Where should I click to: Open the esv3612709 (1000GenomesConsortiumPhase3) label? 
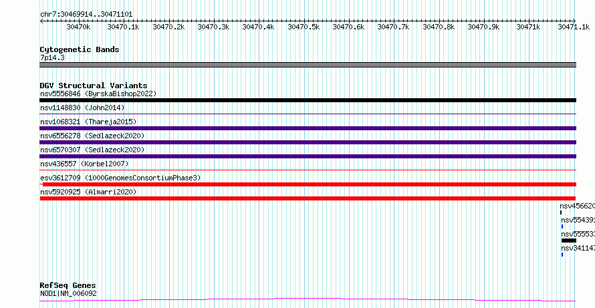[120, 178]
